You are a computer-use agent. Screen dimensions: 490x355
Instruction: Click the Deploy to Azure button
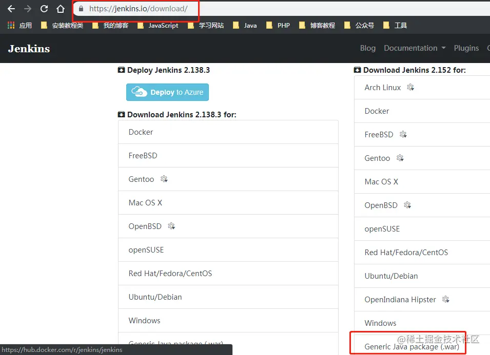(x=167, y=92)
